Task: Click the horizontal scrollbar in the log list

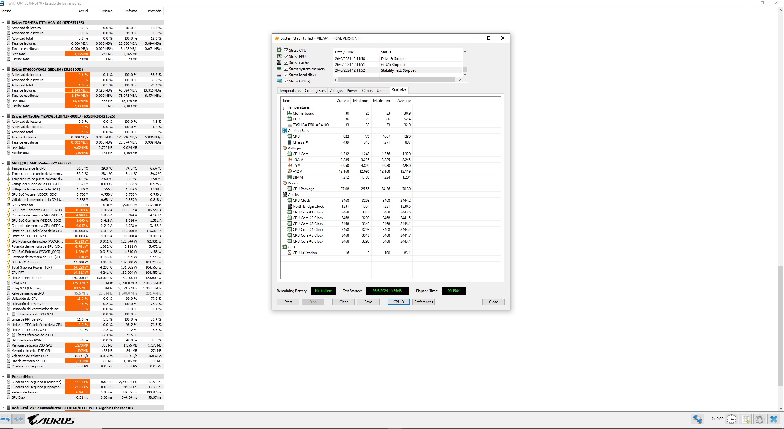Action: (x=396, y=80)
